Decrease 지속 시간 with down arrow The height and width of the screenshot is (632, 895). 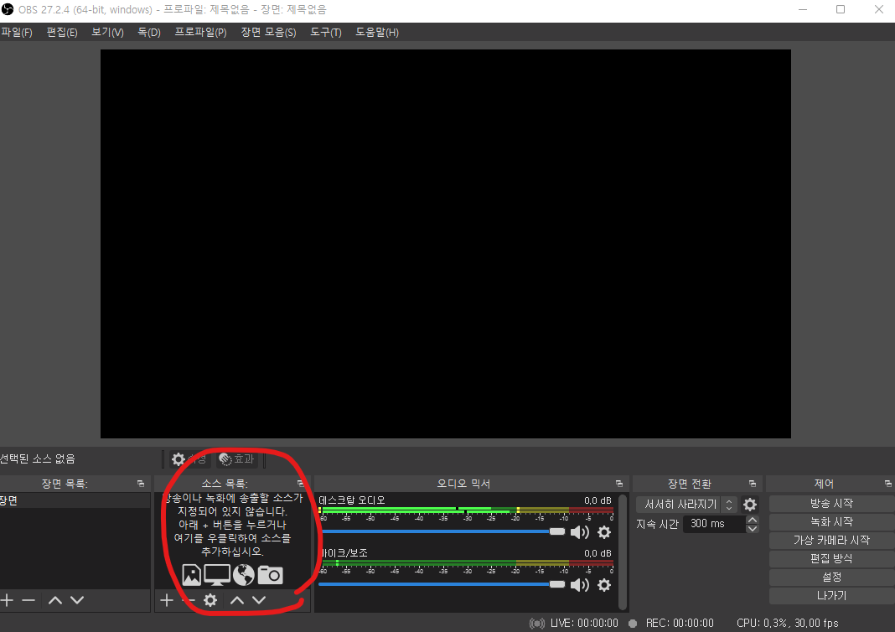coord(753,528)
